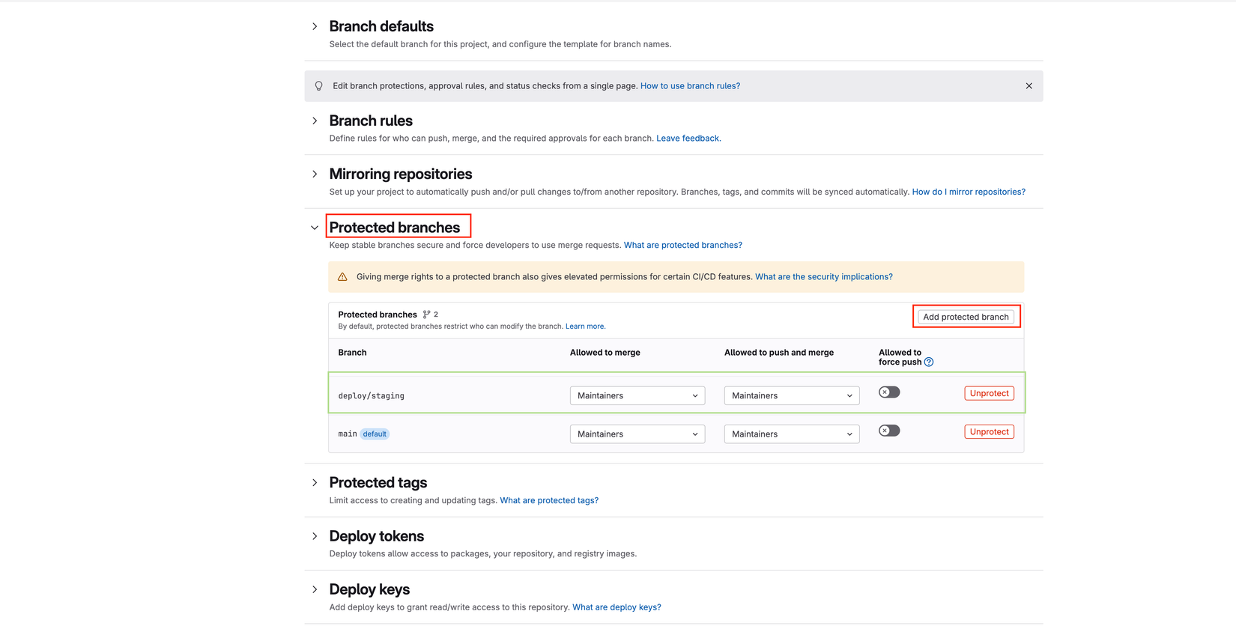1236x632 pixels.
Task: Expand the Deploy keys section
Action: [x=315, y=590]
